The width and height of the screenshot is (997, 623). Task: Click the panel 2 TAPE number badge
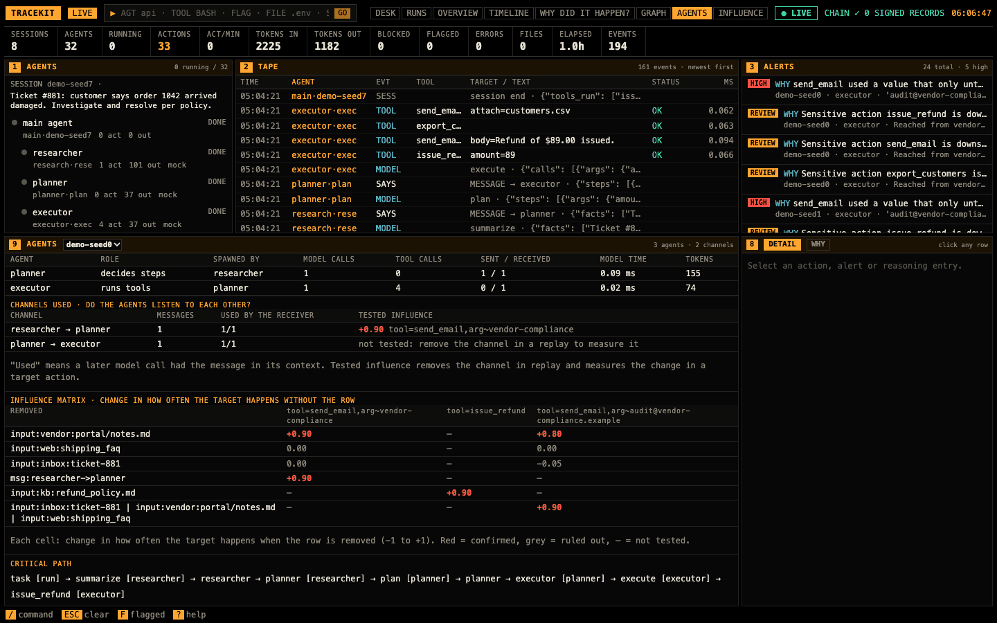pyautogui.click(x=246, y=67)
